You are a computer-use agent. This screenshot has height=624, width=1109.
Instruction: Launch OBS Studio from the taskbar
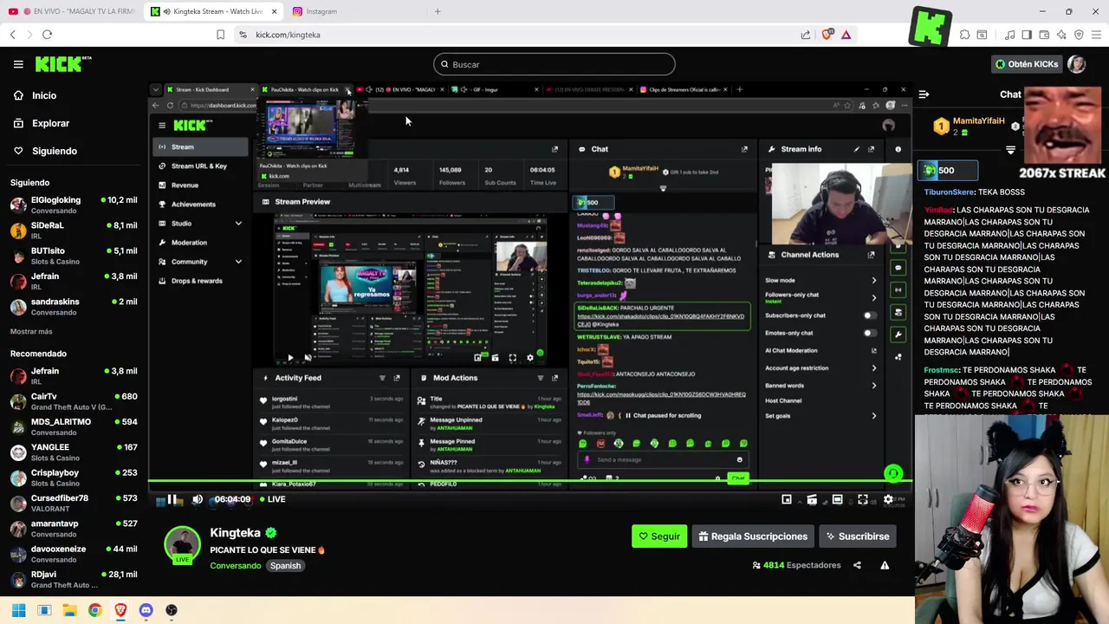pos(172,610)
